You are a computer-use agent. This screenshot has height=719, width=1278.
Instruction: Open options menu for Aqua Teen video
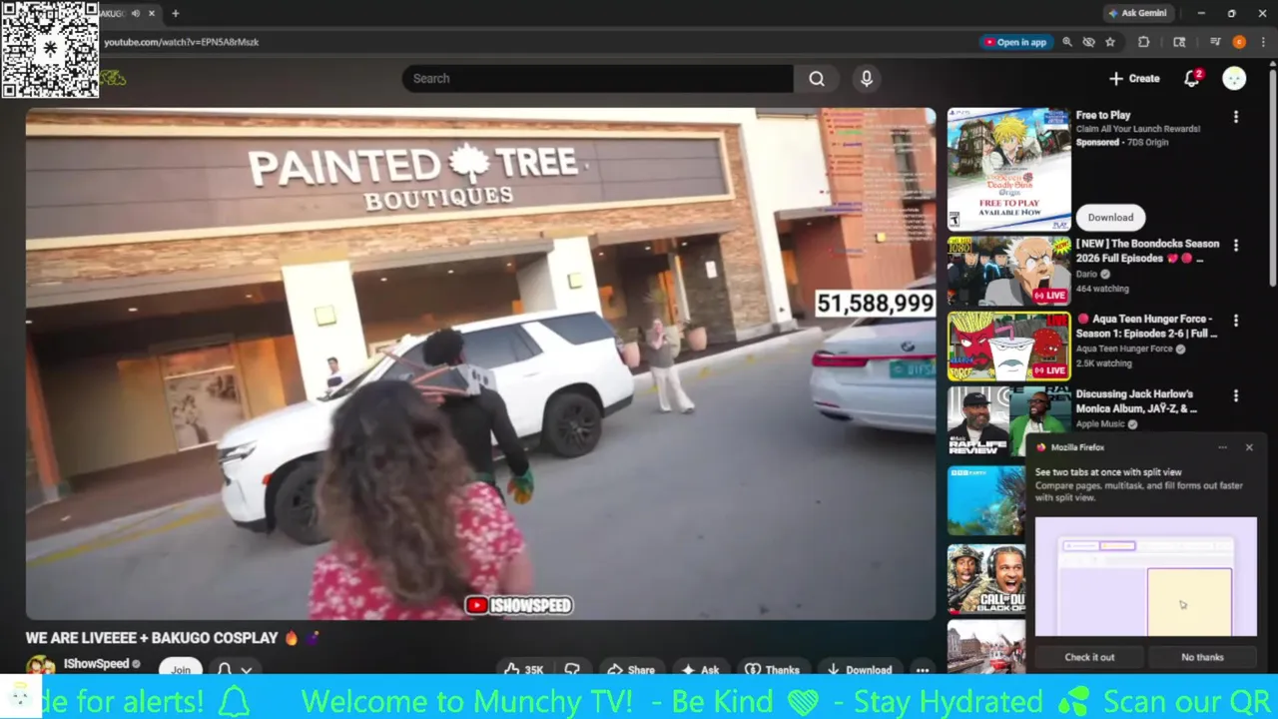click(1236, 322)
